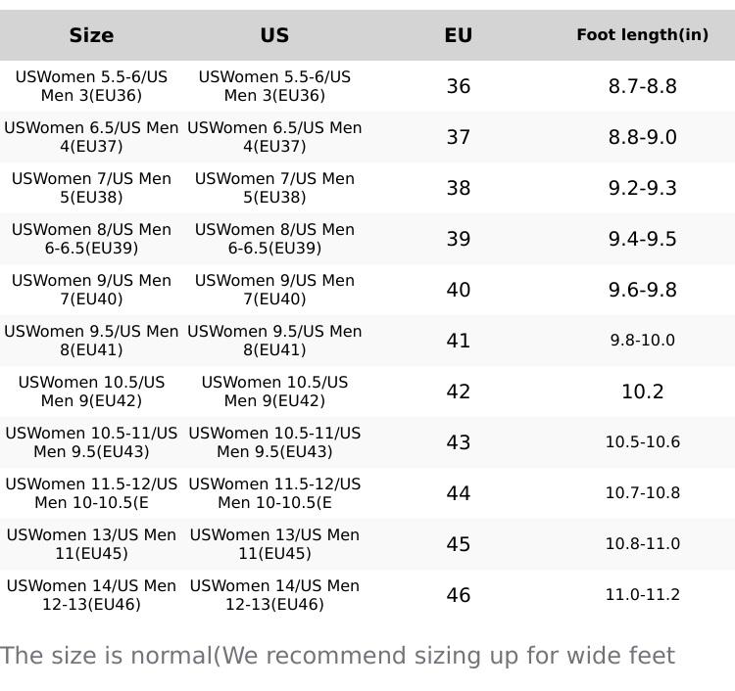The height and width of the screenshot is (691, 735).
Task: Select EU value 36 cell
Action: [458, 86]
